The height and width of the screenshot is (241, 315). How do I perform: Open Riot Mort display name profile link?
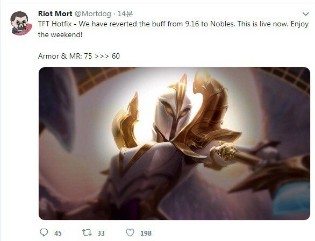point(55,13)
